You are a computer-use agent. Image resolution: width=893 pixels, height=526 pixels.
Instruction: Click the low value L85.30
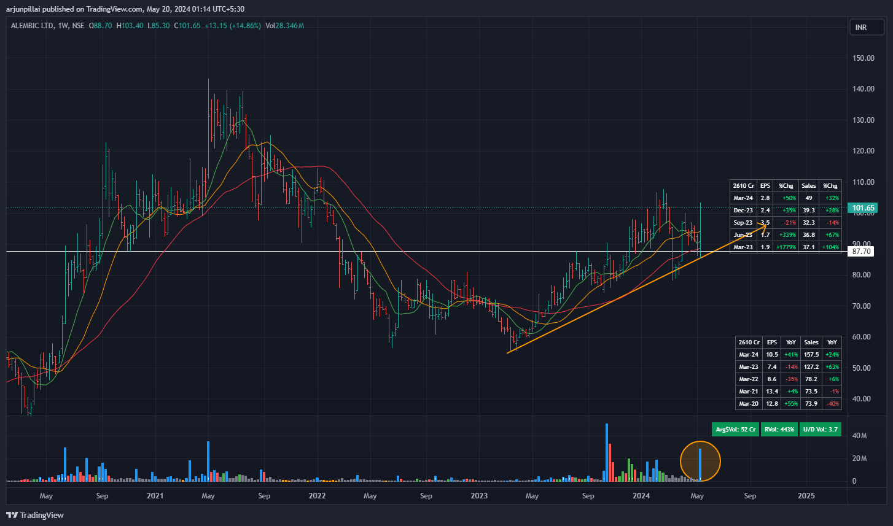[x=158, y=26]
